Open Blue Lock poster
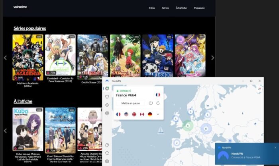 [158, 56]
